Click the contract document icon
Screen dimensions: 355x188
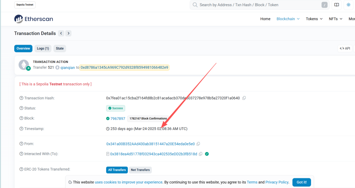[x=108, y=154]
